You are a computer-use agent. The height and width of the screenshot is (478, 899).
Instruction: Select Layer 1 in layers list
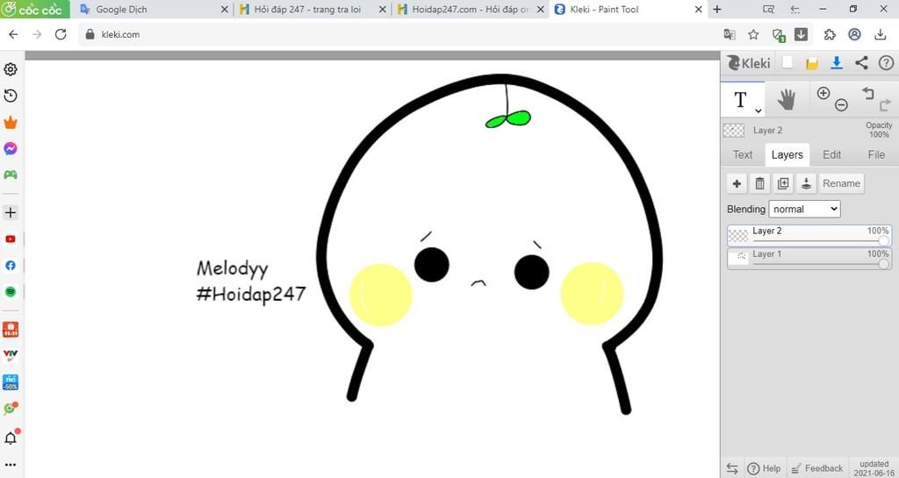[809, 258]
